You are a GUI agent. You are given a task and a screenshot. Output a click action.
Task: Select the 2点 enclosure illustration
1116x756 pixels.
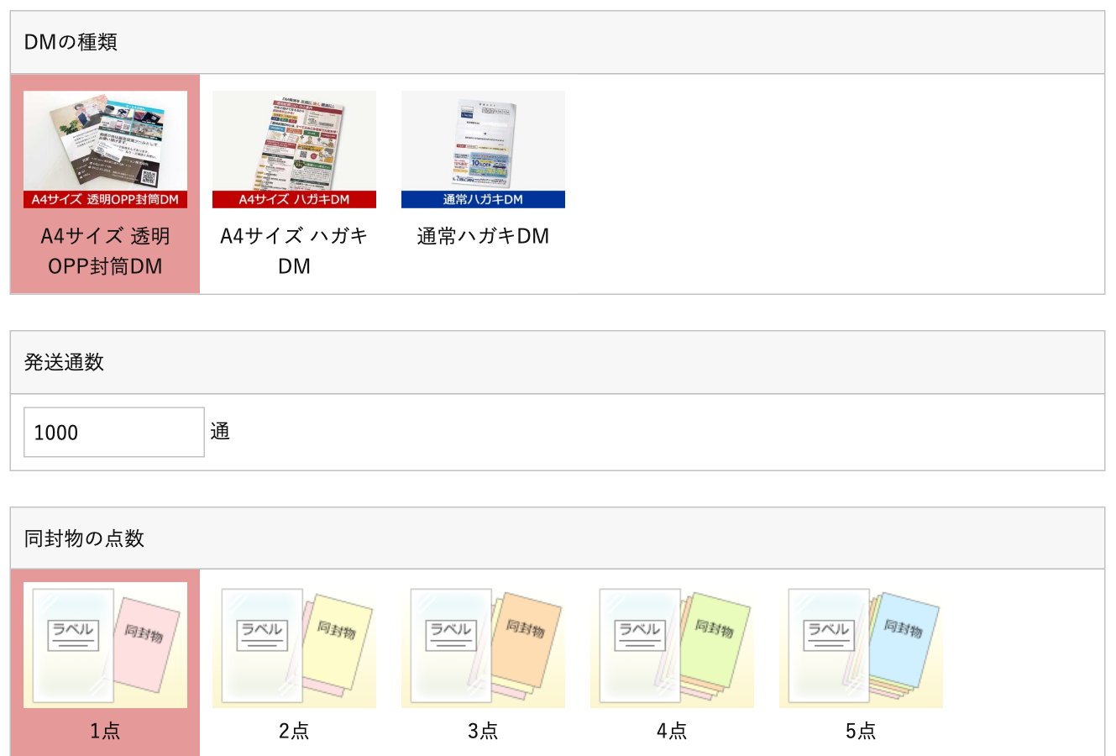coord(294,645)
